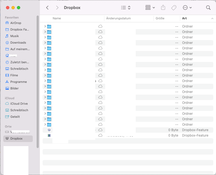Sort by the Änderungsdatum column header
The width and height of the screenshot is (216, 175).
point(119,18)
